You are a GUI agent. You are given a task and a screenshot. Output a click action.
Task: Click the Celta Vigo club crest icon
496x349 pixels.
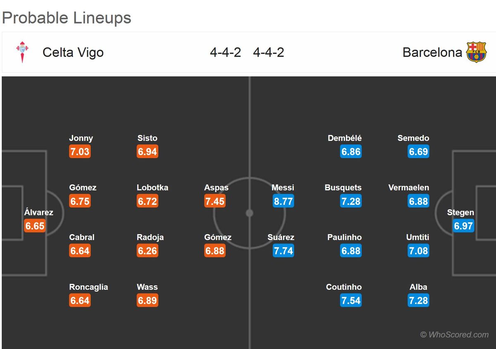coord(22,52)
